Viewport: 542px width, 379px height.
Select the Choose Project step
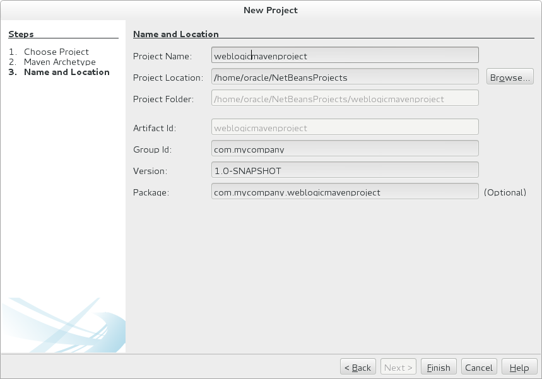(x=56, y=52)
